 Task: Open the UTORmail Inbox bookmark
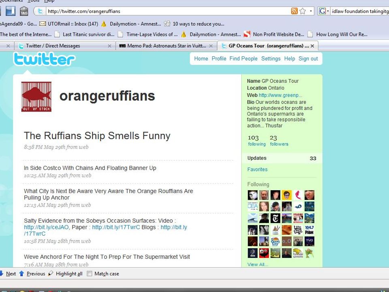[x=69, y=24]
